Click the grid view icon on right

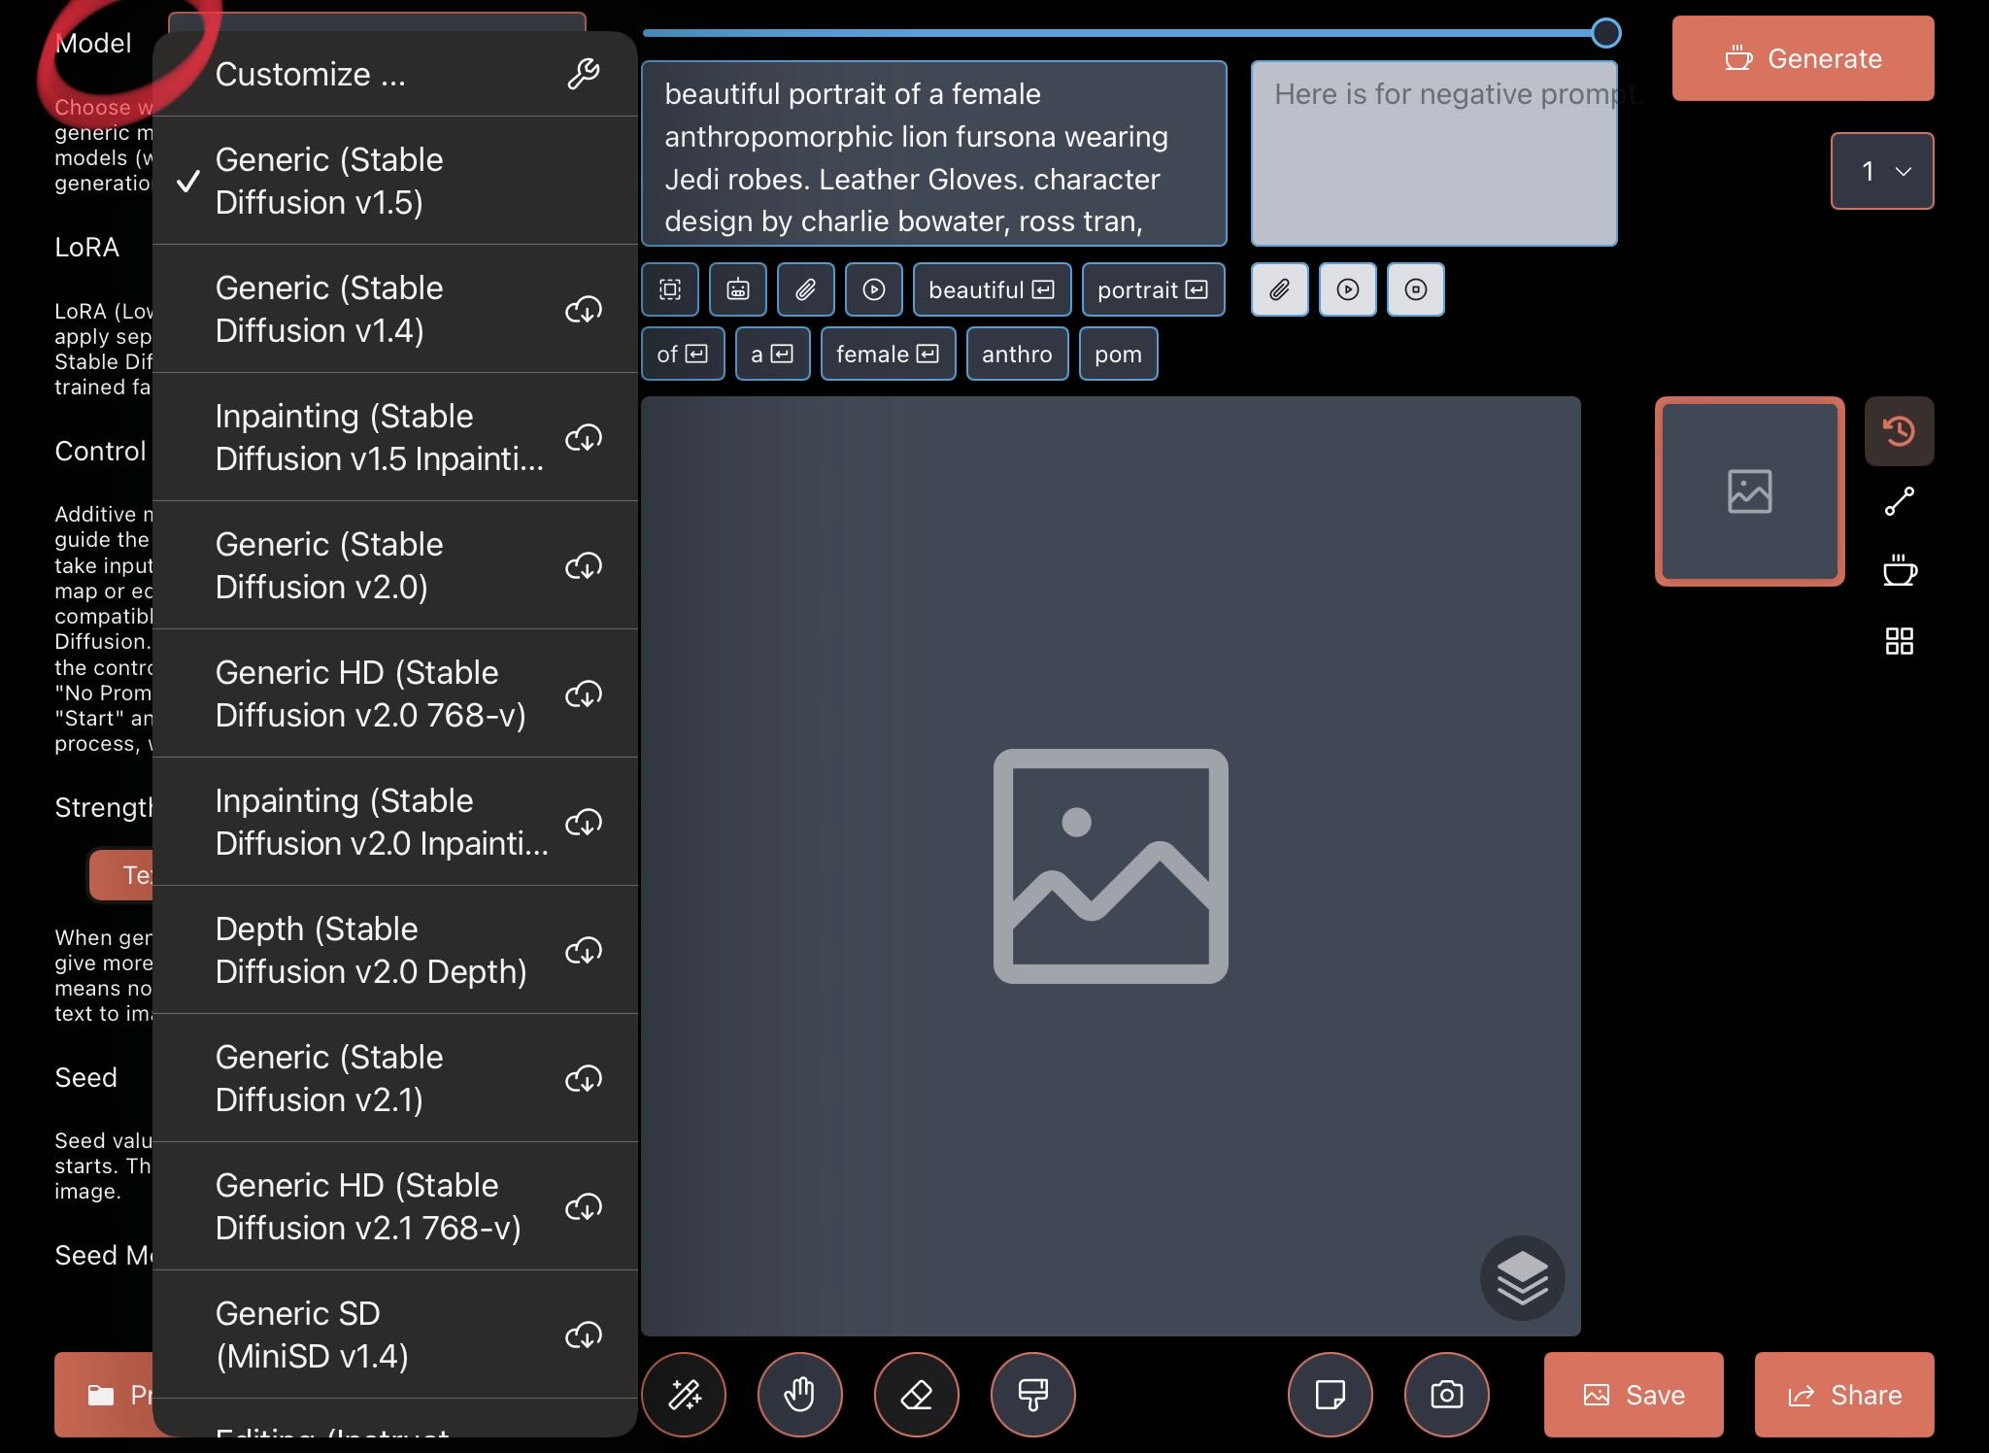[1899, 641]
